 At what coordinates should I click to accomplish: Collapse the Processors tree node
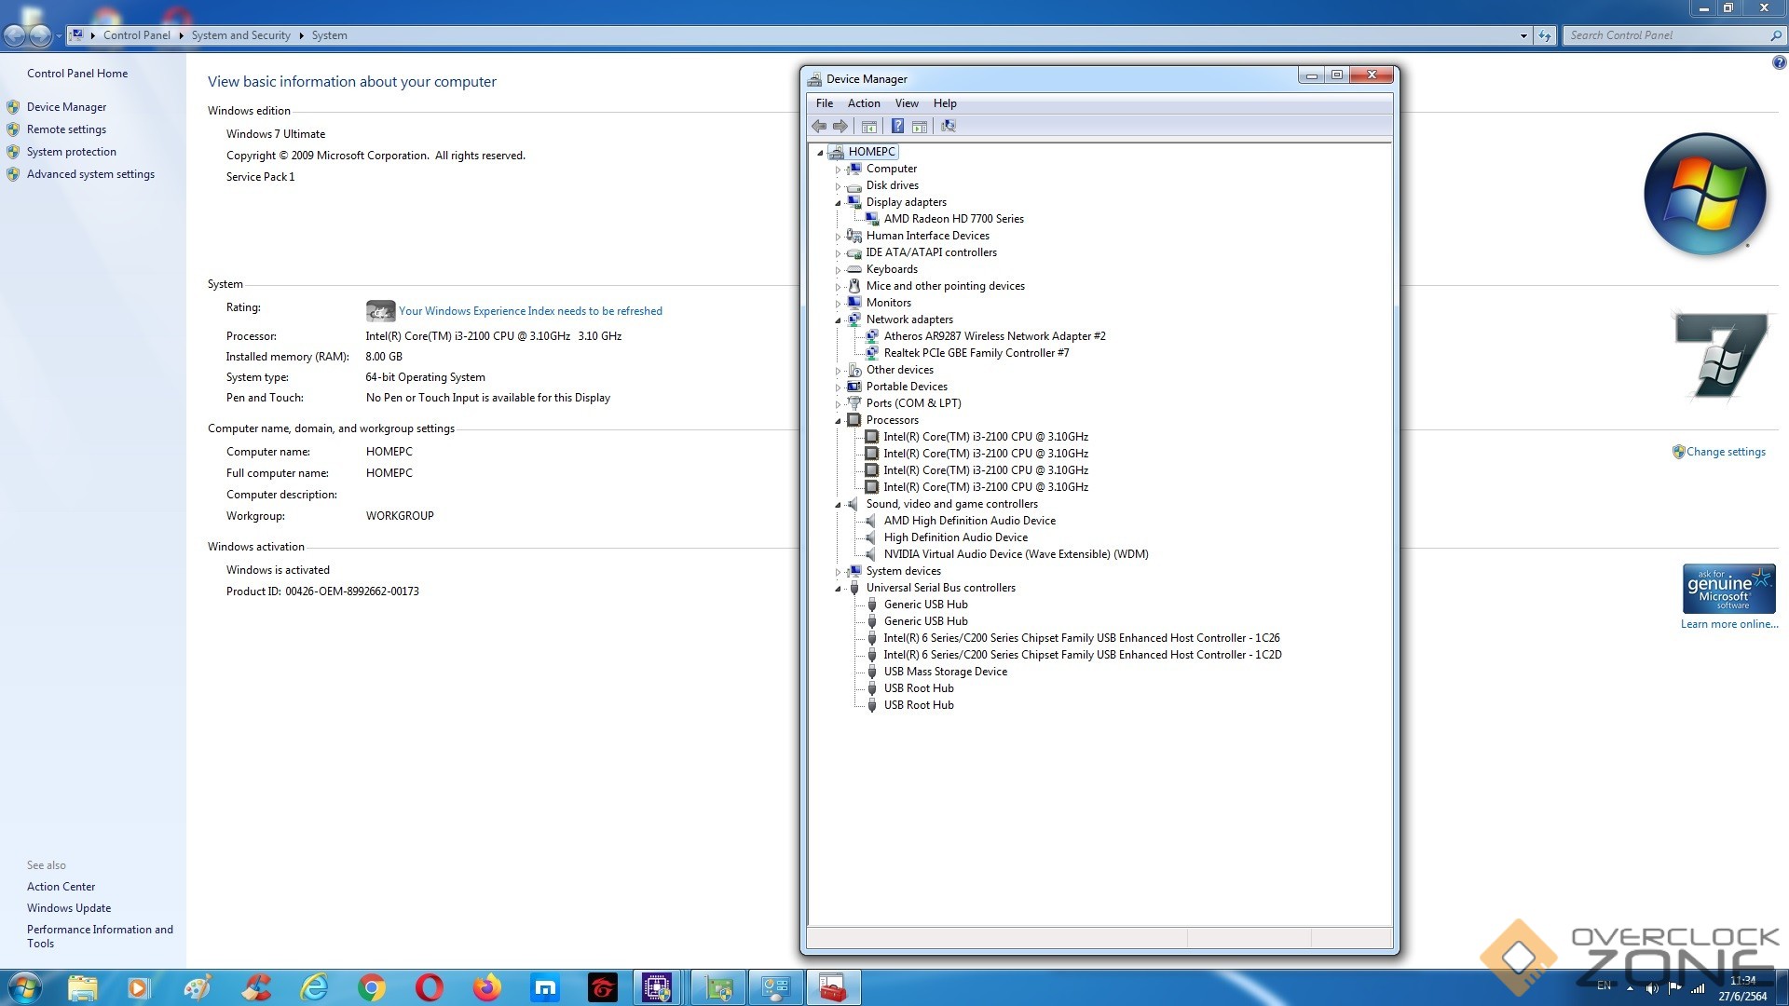click(x=838, y=421)
